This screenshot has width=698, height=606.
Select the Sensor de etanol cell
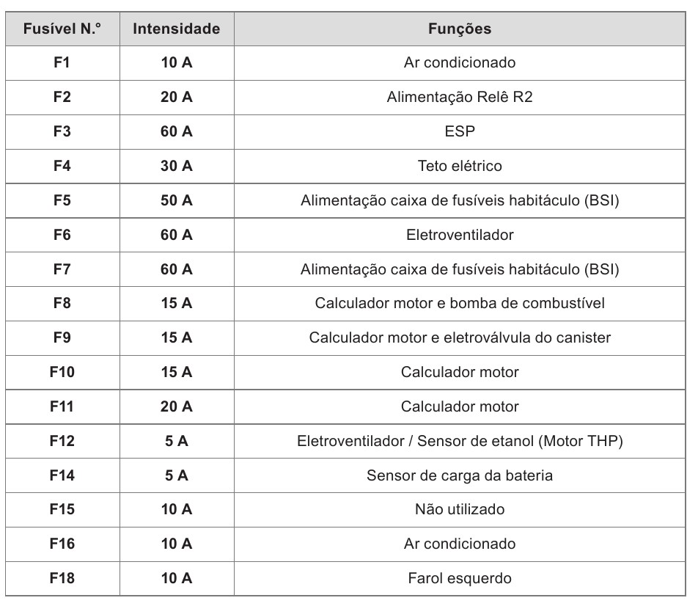tap(460, 441)
